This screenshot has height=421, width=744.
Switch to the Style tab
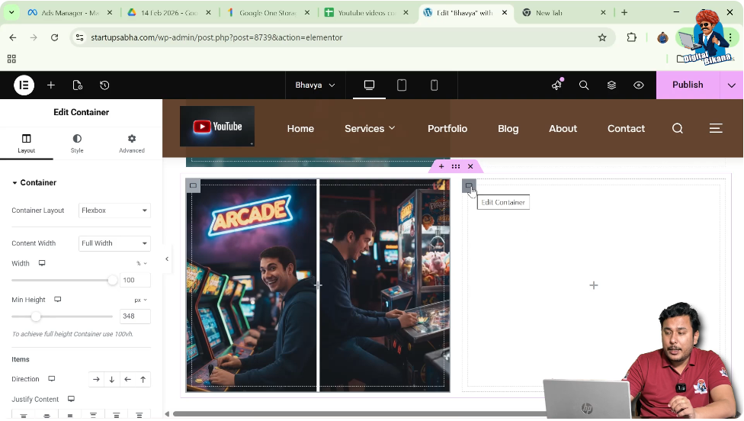(x=77, y=143)
